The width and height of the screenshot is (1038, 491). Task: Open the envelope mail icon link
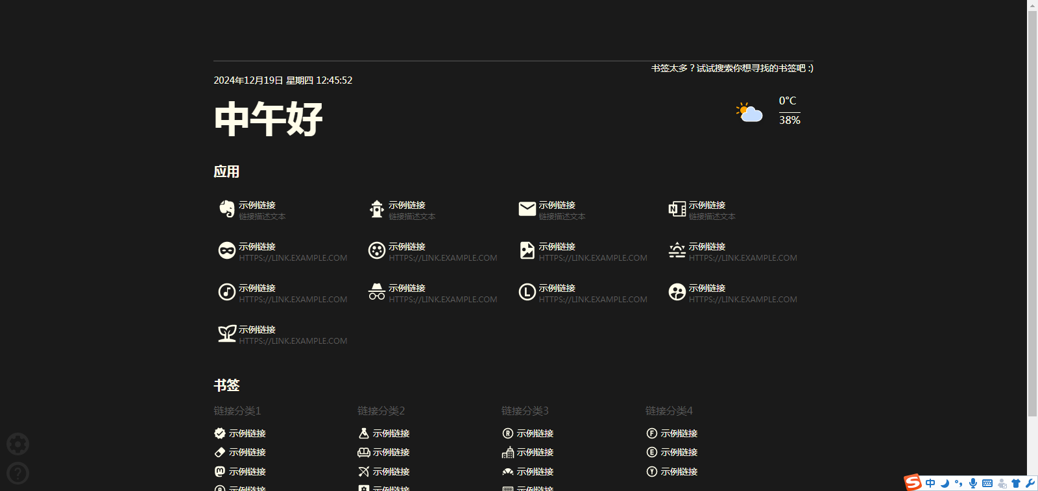pos(527,209)
